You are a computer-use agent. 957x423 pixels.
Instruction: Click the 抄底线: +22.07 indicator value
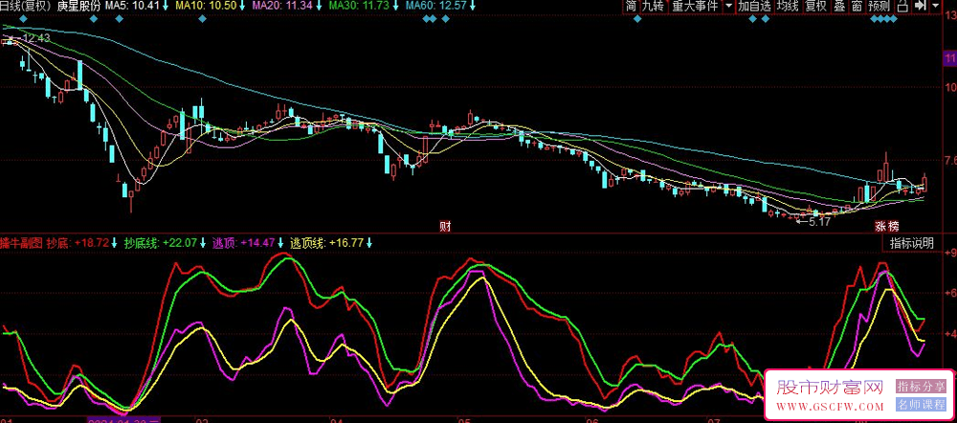161,243
